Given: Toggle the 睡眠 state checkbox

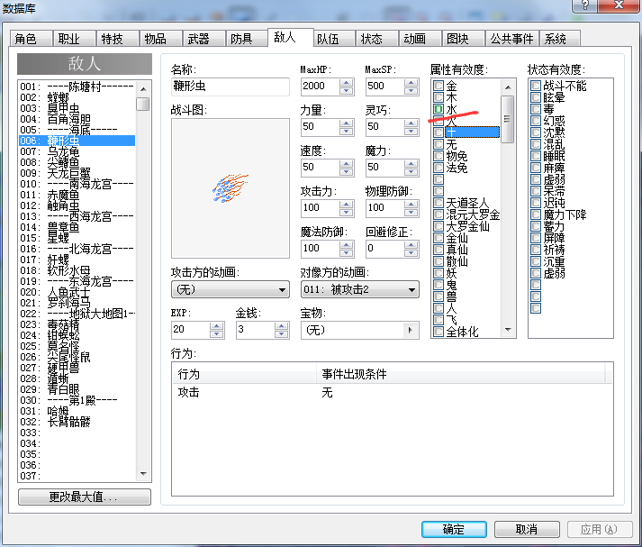Looking at the screenshot, I should (536, 156).
